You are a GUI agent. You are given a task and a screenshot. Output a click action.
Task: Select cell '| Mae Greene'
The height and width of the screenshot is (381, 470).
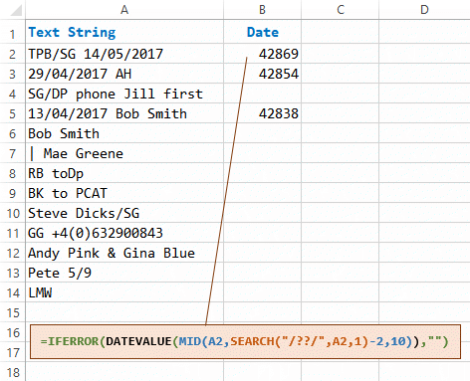pos(124,153)
